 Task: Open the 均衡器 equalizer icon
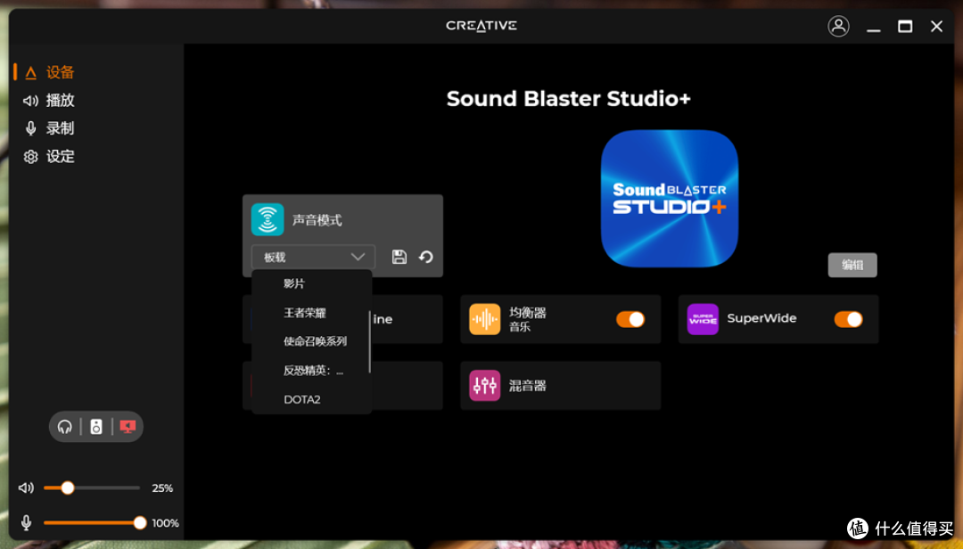point(484,319)
